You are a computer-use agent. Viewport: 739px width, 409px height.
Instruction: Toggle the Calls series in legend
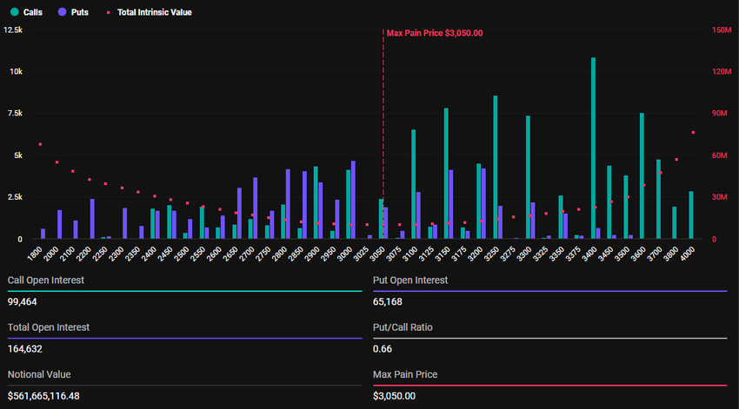31,13
